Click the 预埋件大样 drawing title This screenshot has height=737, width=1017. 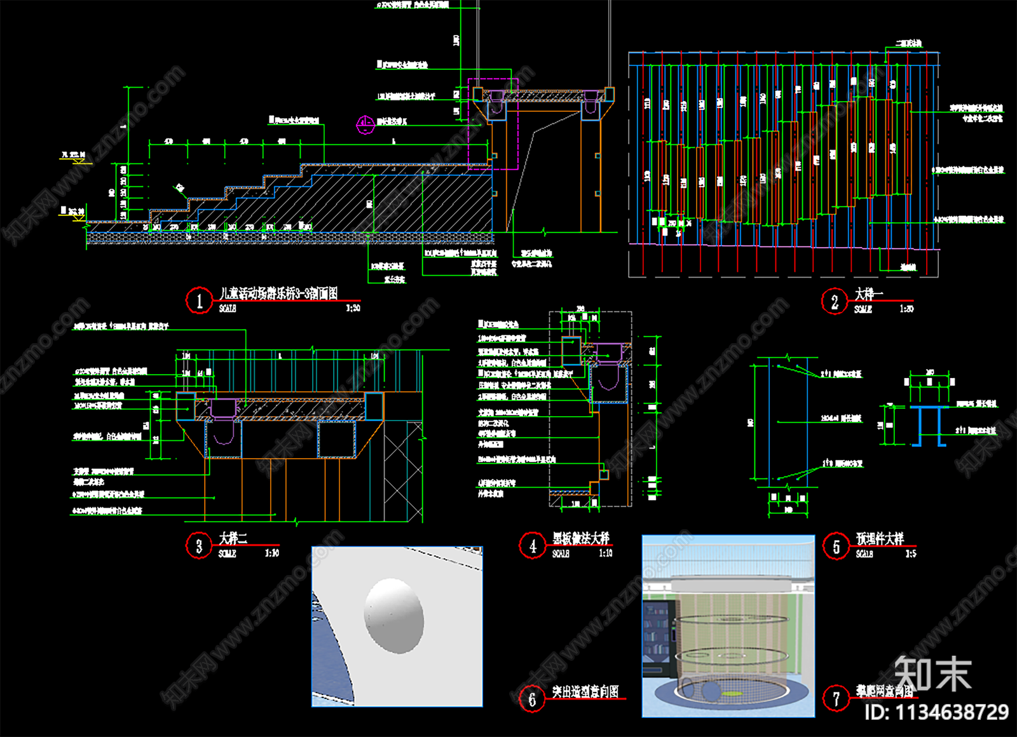(880, 539)
